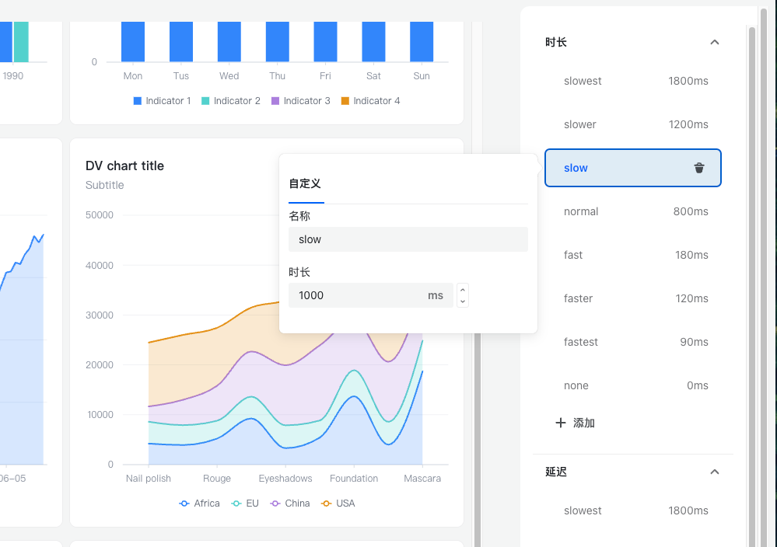Collapse the 延迟 section chevron

[715, 472]
